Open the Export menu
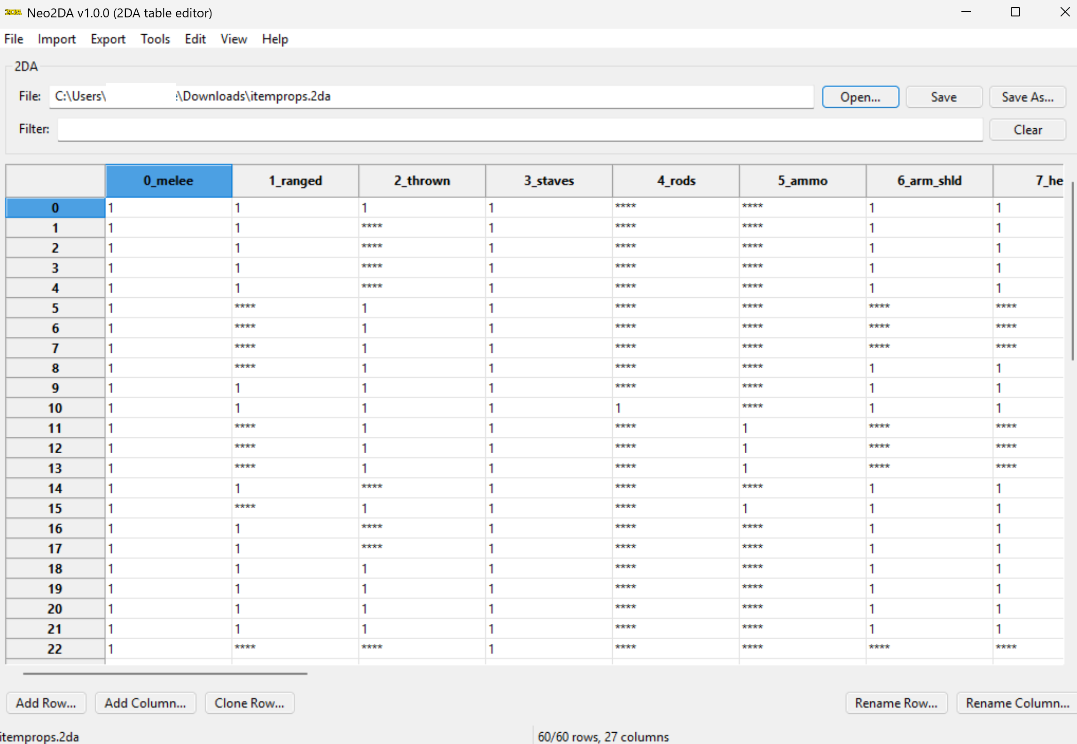The width and height of the screenshot is (1077, 744). [x=108, y=39]
